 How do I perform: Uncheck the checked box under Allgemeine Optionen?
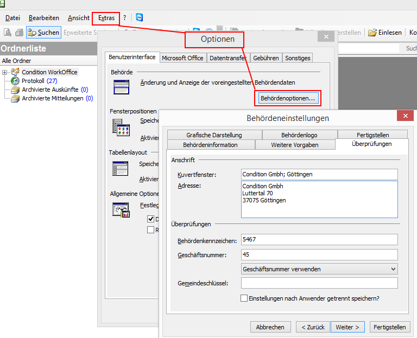[x=151, y=219]
